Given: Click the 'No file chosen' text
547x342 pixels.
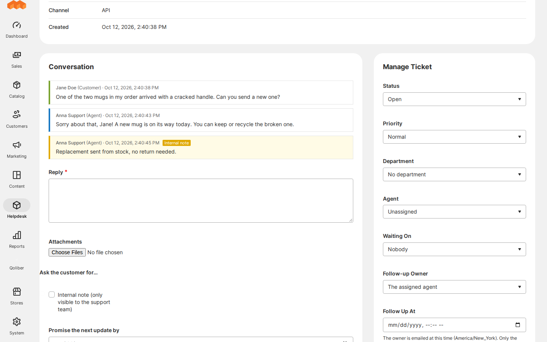Looking at the screenshot, I should tap(105, 252).
